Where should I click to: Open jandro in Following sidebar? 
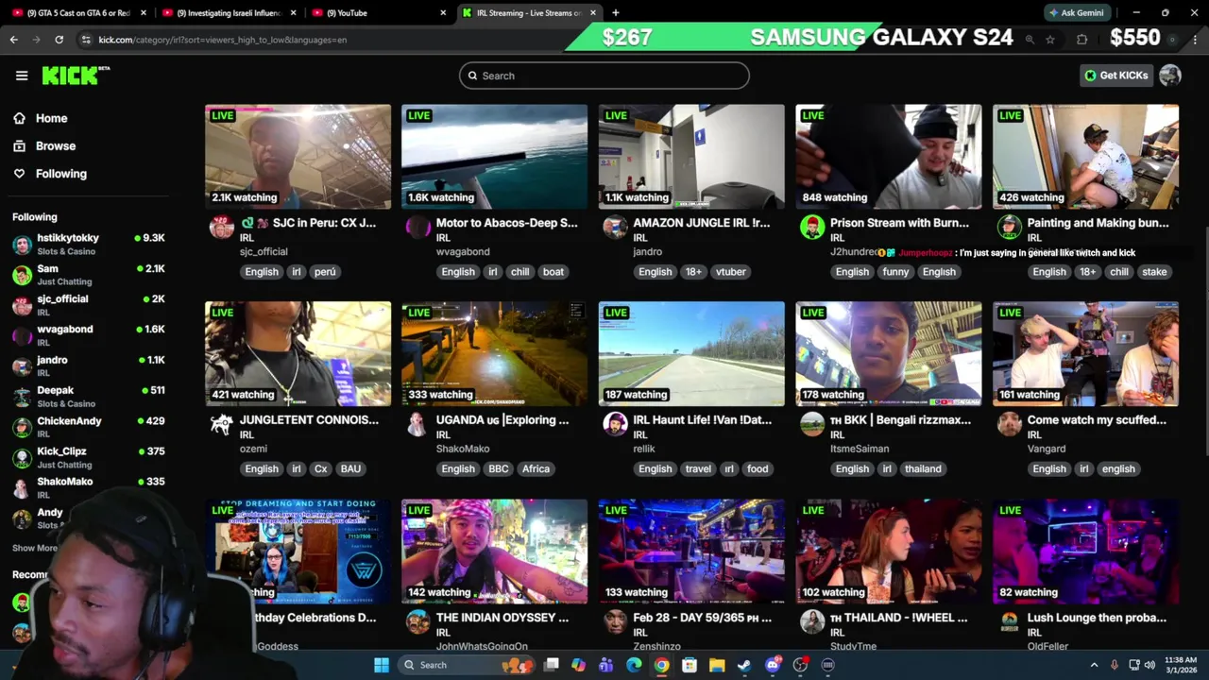click(x=89, y=365)
